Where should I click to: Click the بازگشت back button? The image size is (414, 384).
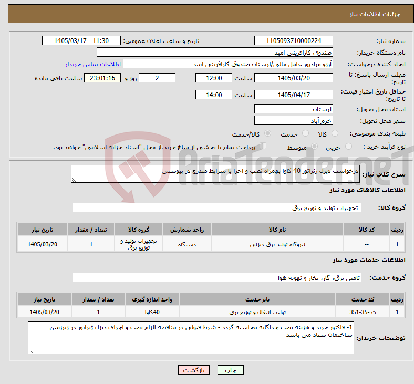[x=194, y=370]
